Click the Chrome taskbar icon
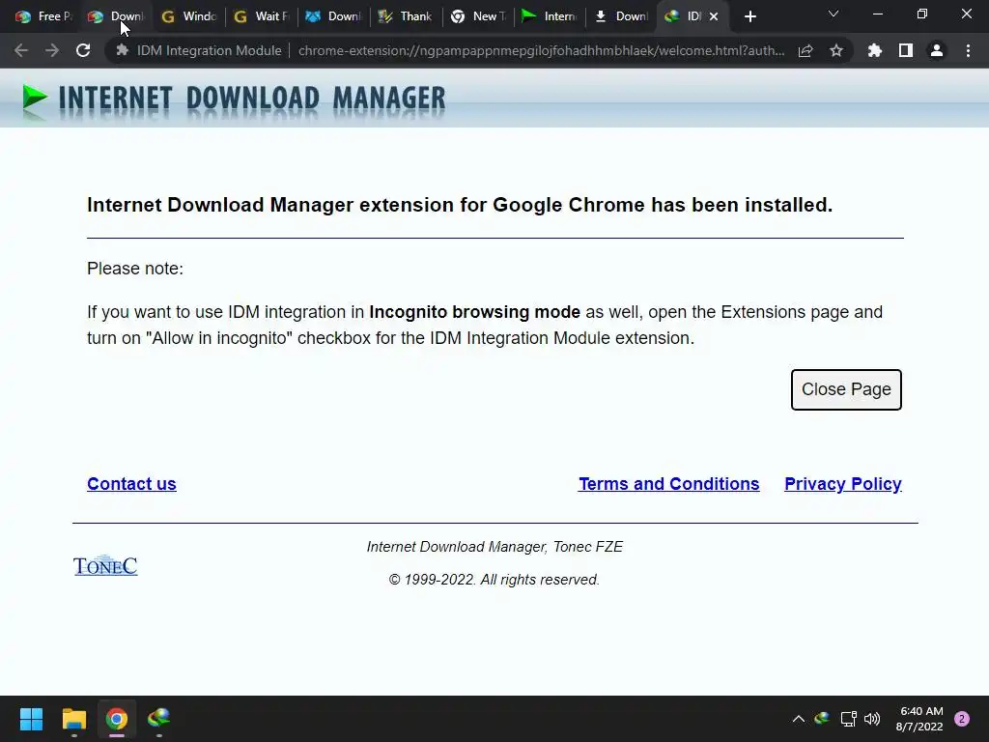 116,719
